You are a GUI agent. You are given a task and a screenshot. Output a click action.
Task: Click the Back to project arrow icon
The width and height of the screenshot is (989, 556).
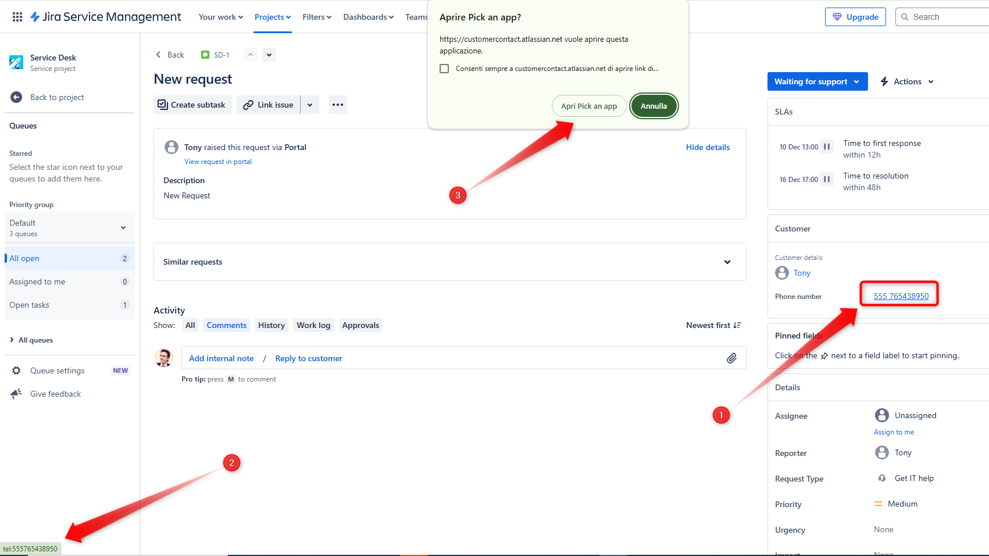[x=16, y=97]
